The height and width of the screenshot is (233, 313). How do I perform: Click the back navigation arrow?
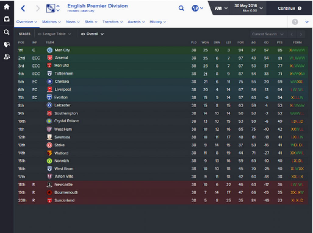tap(23, 8)
